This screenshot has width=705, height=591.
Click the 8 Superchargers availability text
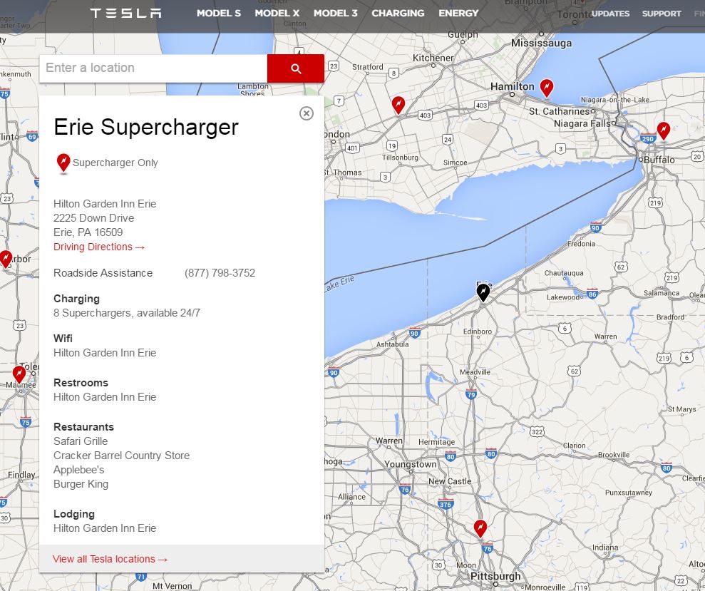[x=127, y=313]
